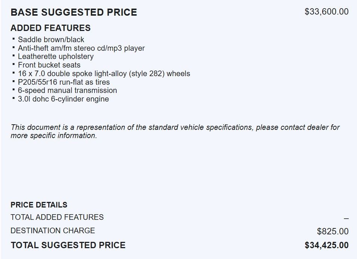Viewport: 357px width, 259px height.
Task: Click the ADDED FEATURES heading
Action: [50, 28]
